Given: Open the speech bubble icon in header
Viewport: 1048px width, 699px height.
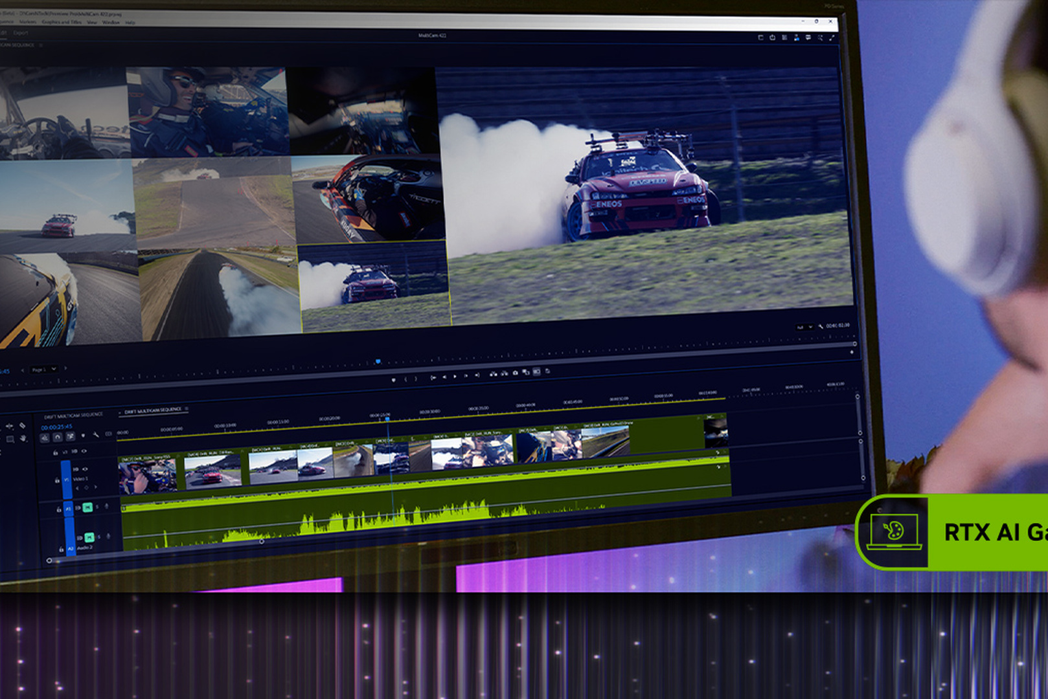Looking at the screenshot, I should click(x=808, y=38).
